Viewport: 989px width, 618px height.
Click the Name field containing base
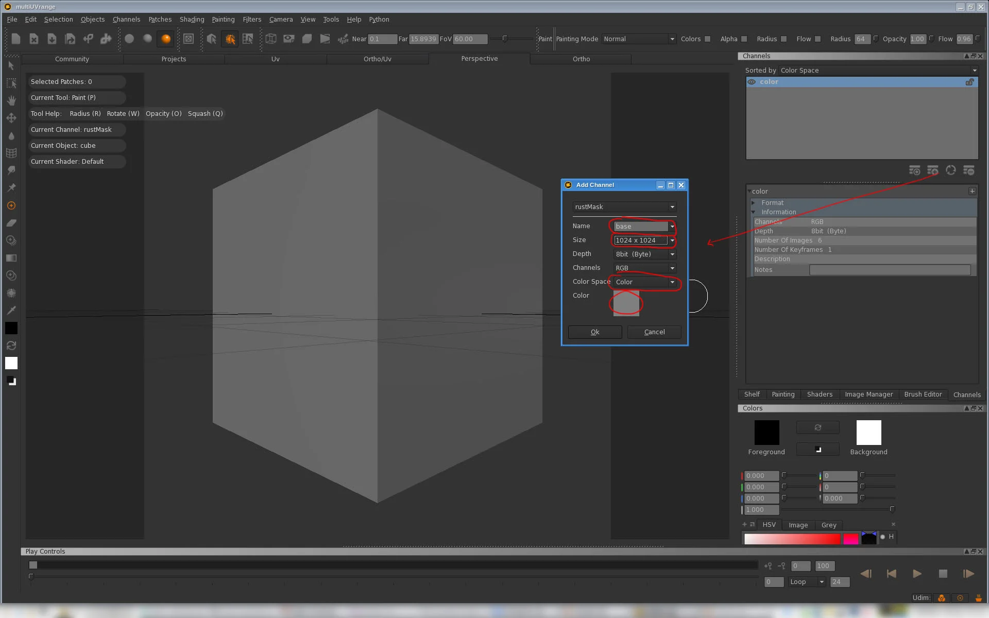641,227
